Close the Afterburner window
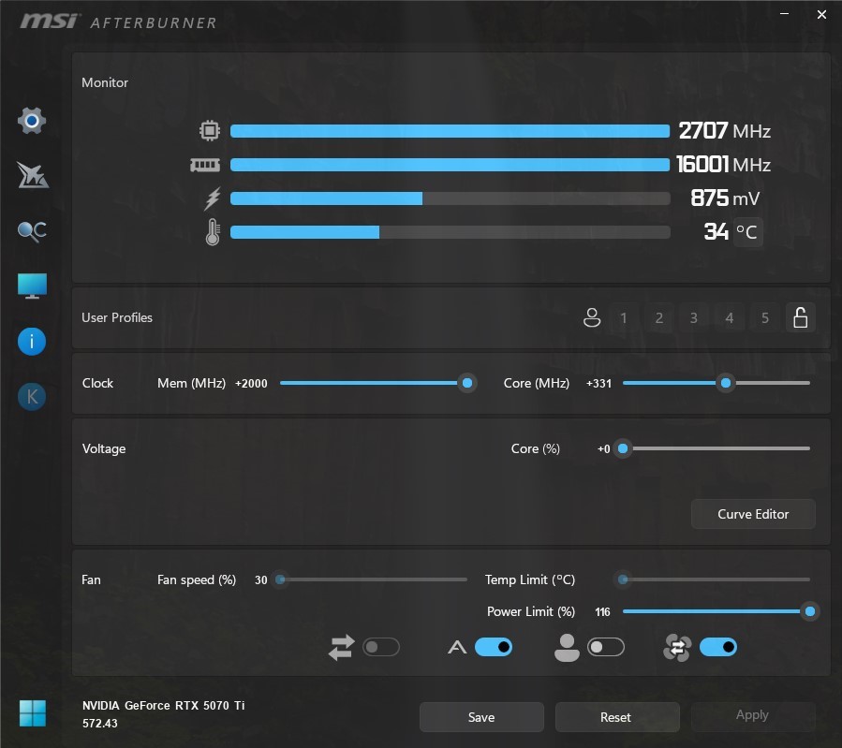 coord(821,14)
